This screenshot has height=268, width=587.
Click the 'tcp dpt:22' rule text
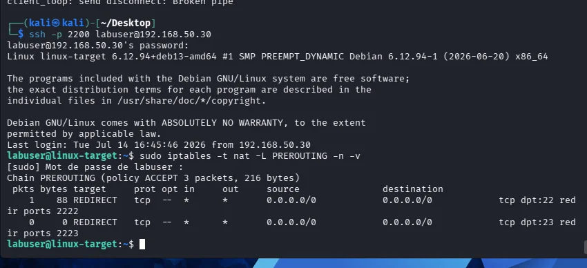click(526, 200)
